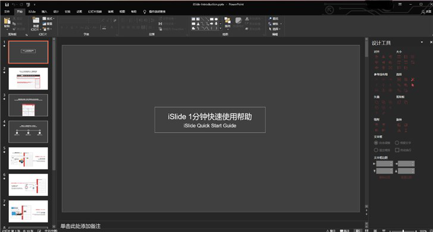Expand the shapes gallery more arrow
433x232 pixels.
pos(220,28)
